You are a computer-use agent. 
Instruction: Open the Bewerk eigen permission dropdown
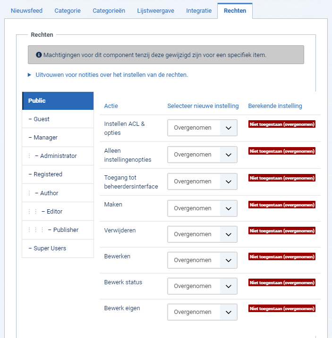pos(202,312)
